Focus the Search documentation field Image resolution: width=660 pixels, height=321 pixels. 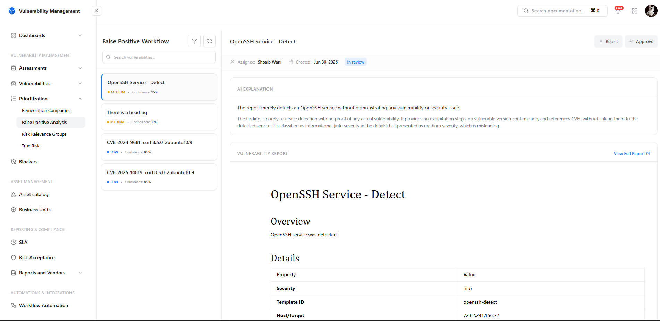pyautogui.click(x=562, y=11)
